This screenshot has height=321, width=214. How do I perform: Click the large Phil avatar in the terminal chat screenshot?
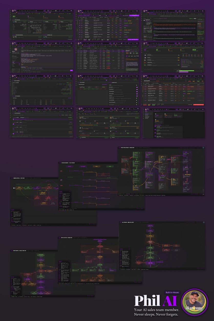[x=16, y=49]
